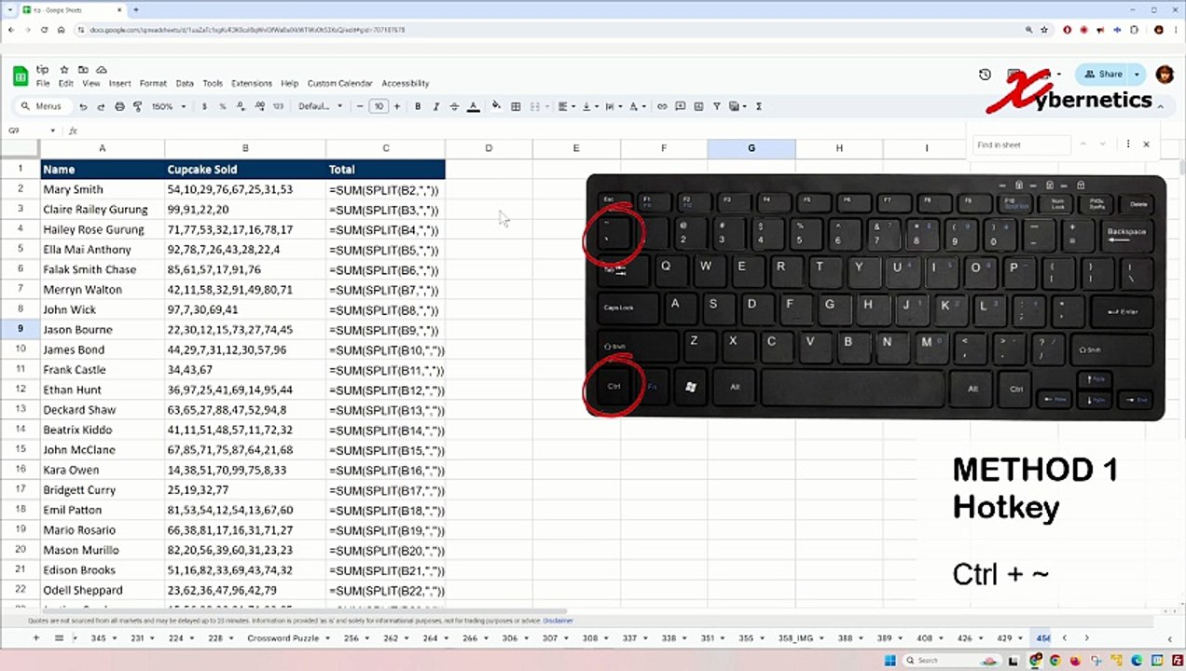Open version history clock icon

point(985,75)
